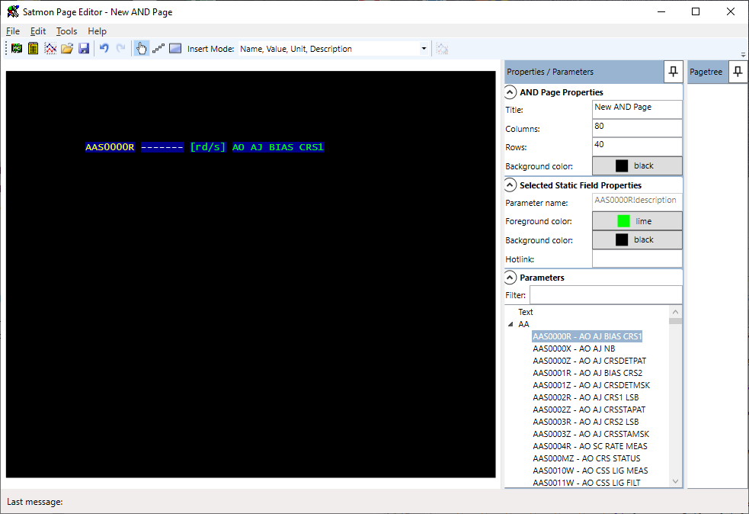This screenshot has height=514, width=749.
Task: Select the rectangle drawing tool
Action: [175, 49]
